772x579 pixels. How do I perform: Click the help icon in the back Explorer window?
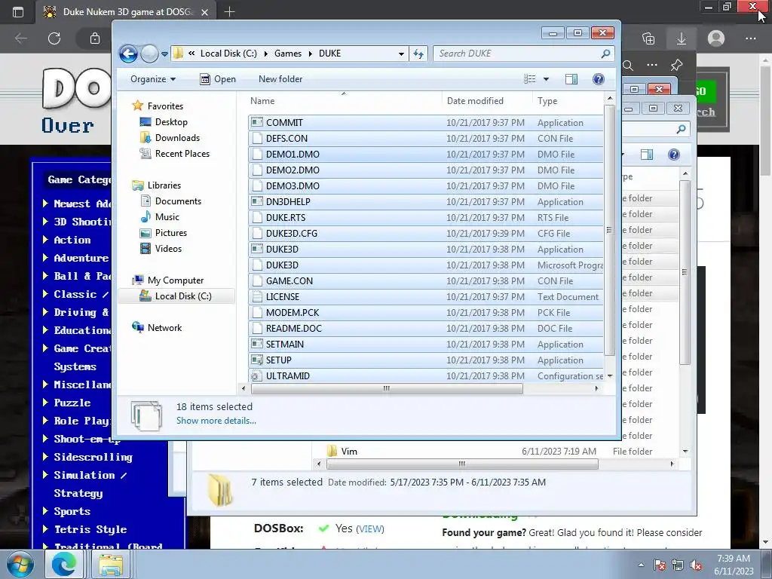tap(673, 155)
